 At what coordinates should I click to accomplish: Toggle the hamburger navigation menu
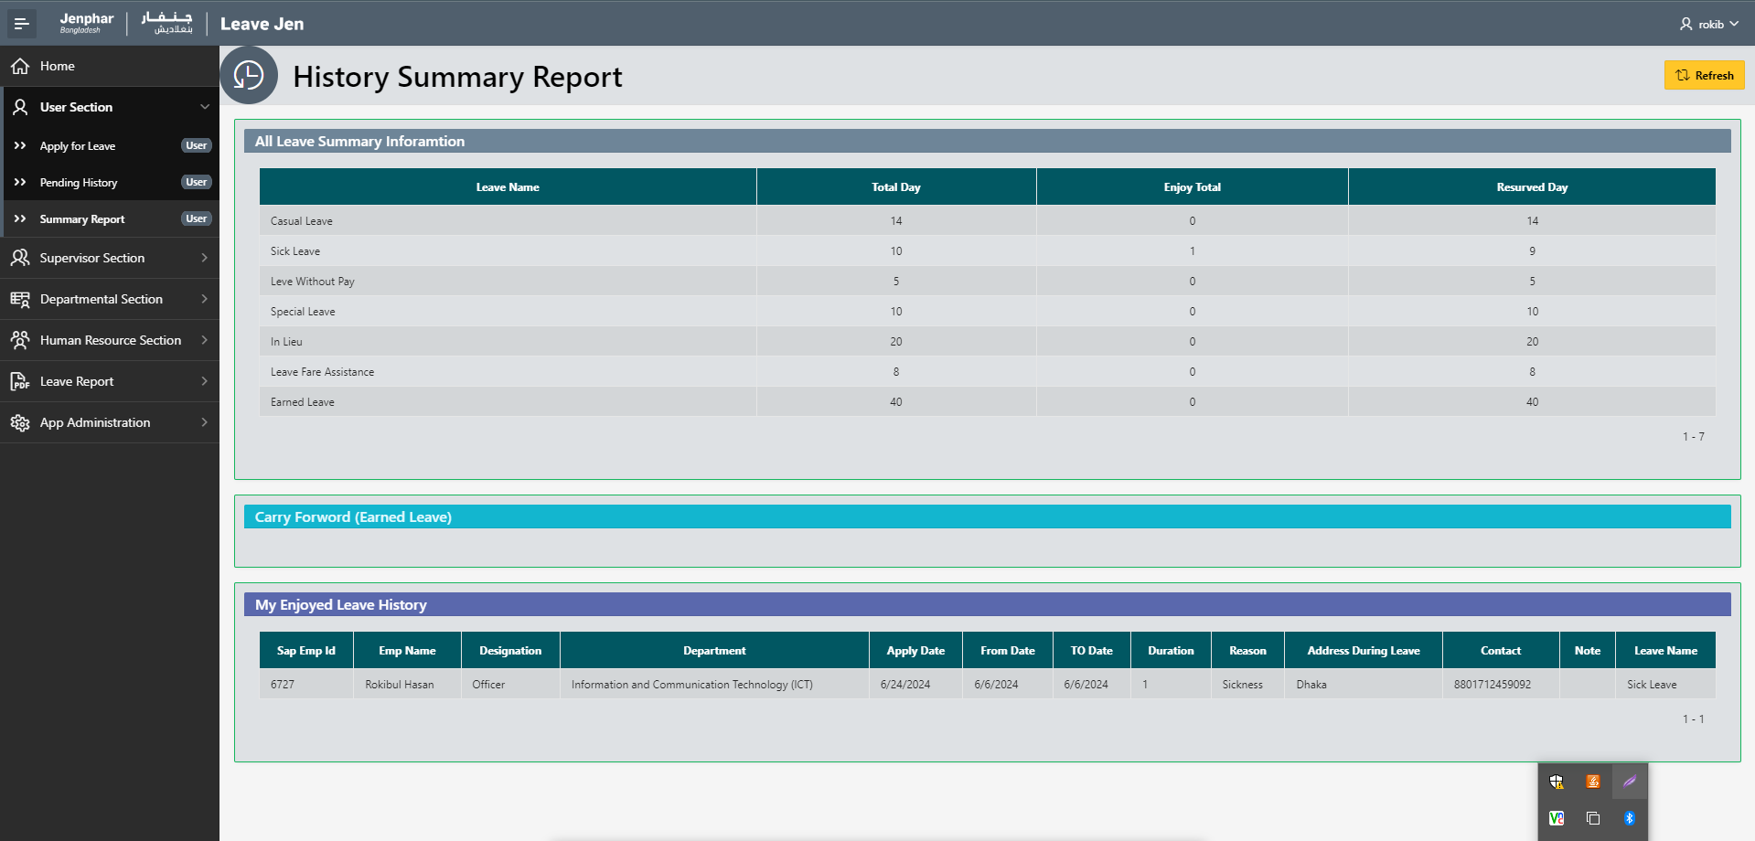[21, 24]
